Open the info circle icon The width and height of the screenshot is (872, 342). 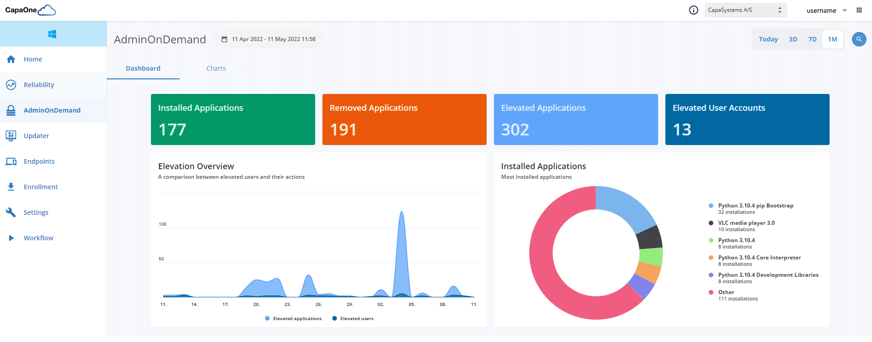pyautogui.click(x=694, y=10)
